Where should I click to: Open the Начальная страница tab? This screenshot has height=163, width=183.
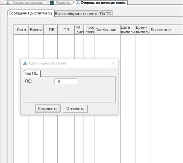25,3
